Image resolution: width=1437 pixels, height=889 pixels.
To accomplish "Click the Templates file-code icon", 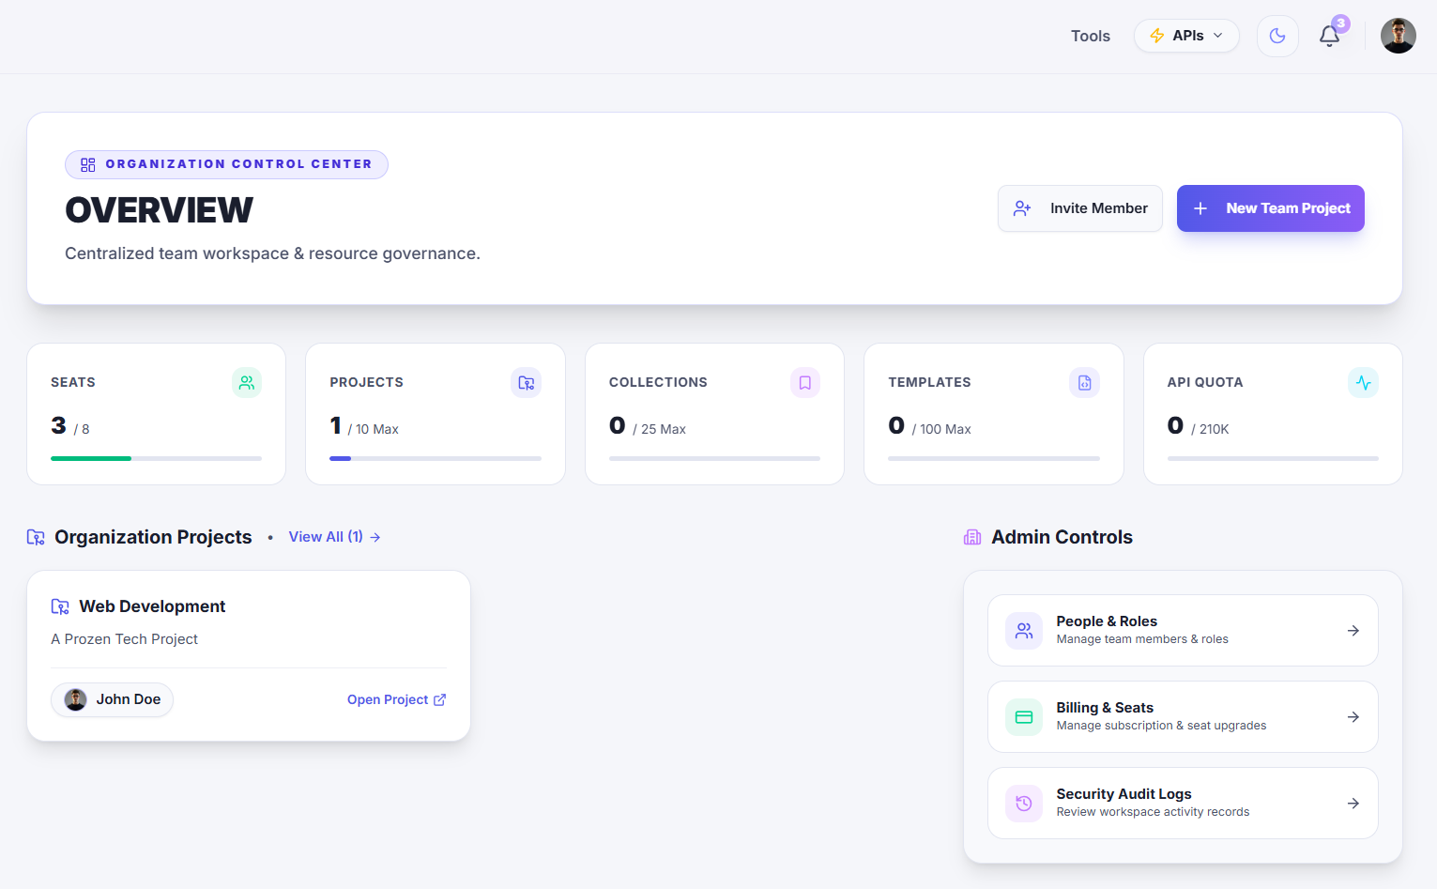I will tap(1085, 383).
